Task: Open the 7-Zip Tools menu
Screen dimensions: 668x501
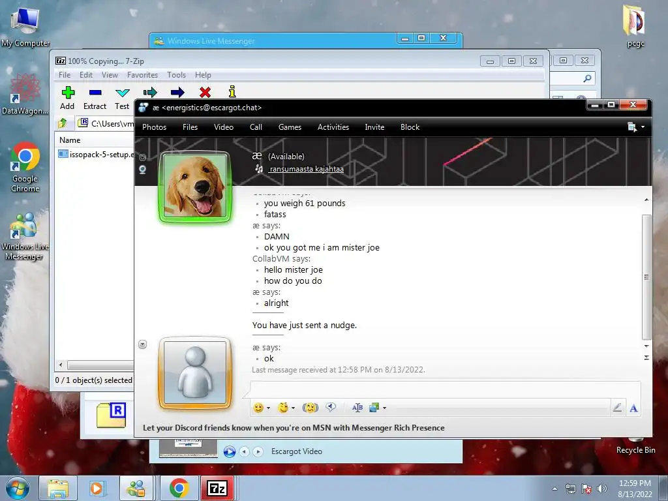Action: click(x=176, y=75)
